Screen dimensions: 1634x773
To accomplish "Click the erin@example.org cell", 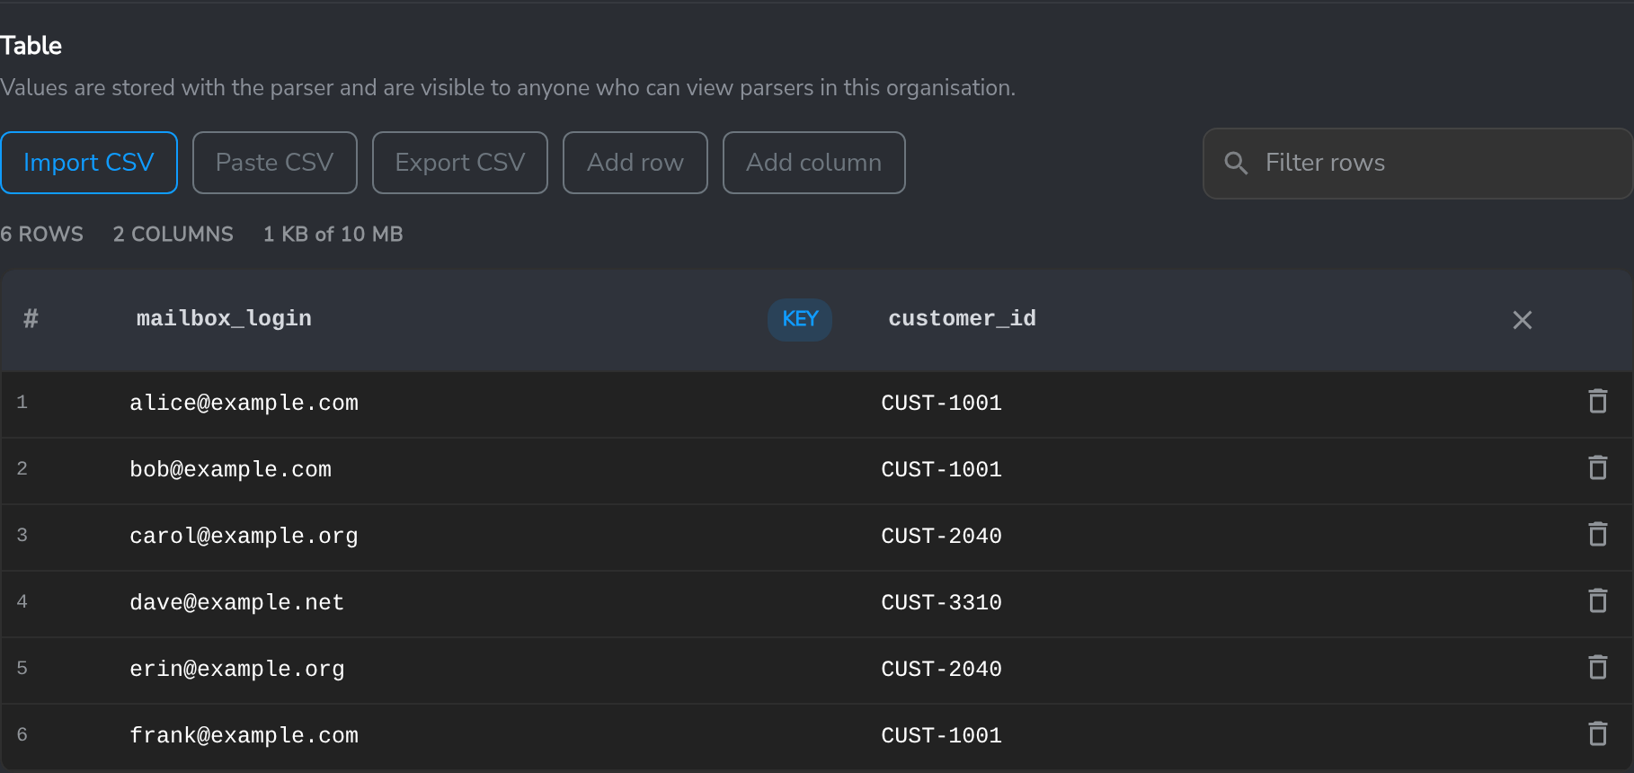I will tap(236, 669).
